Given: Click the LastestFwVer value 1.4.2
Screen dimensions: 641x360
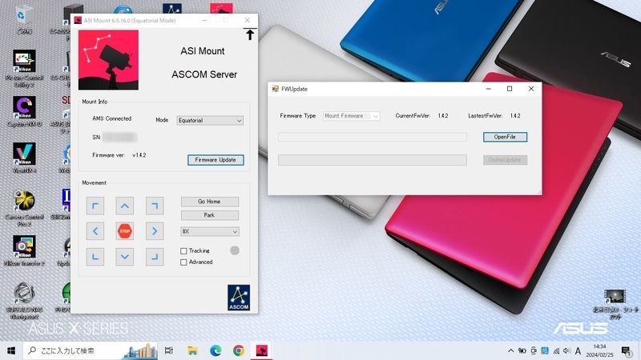Looking at the screenshot, I should click(515, 116).
